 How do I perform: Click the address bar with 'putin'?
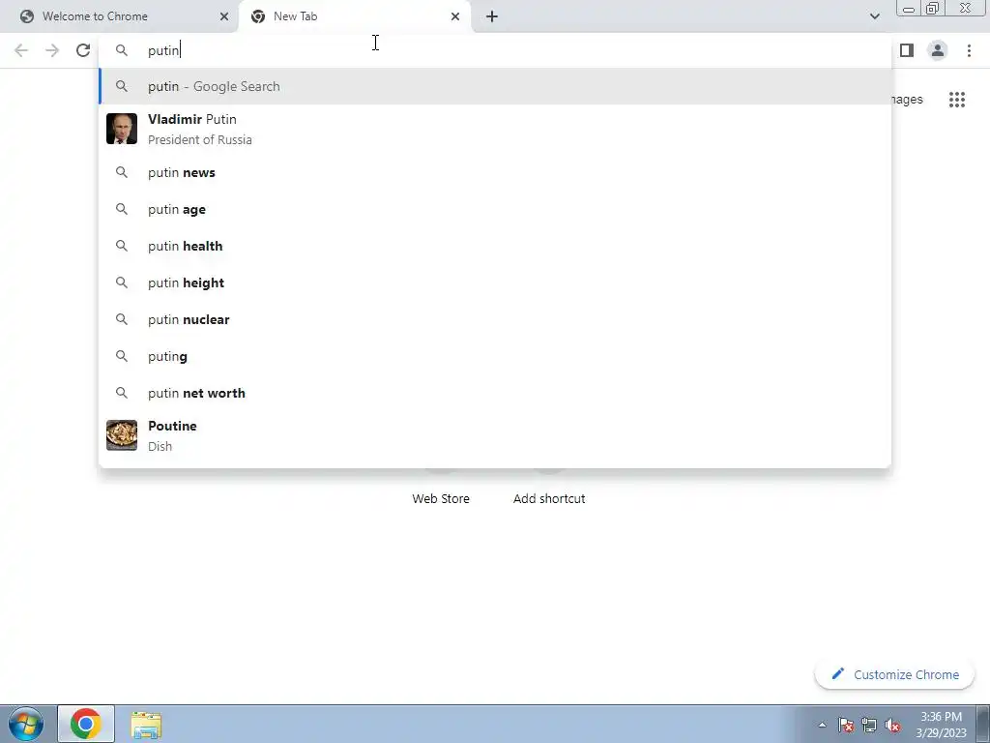tap(495, 50)
